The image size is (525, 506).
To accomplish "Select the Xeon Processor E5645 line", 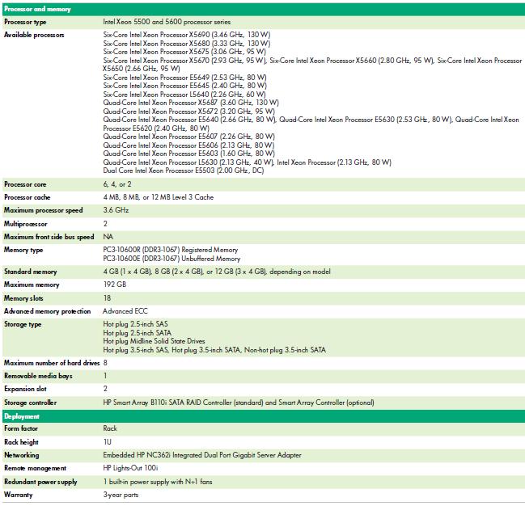I will click(184, 86).
